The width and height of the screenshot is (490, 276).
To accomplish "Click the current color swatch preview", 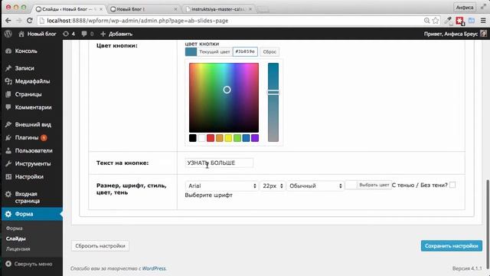I will (x=191, y=52).
